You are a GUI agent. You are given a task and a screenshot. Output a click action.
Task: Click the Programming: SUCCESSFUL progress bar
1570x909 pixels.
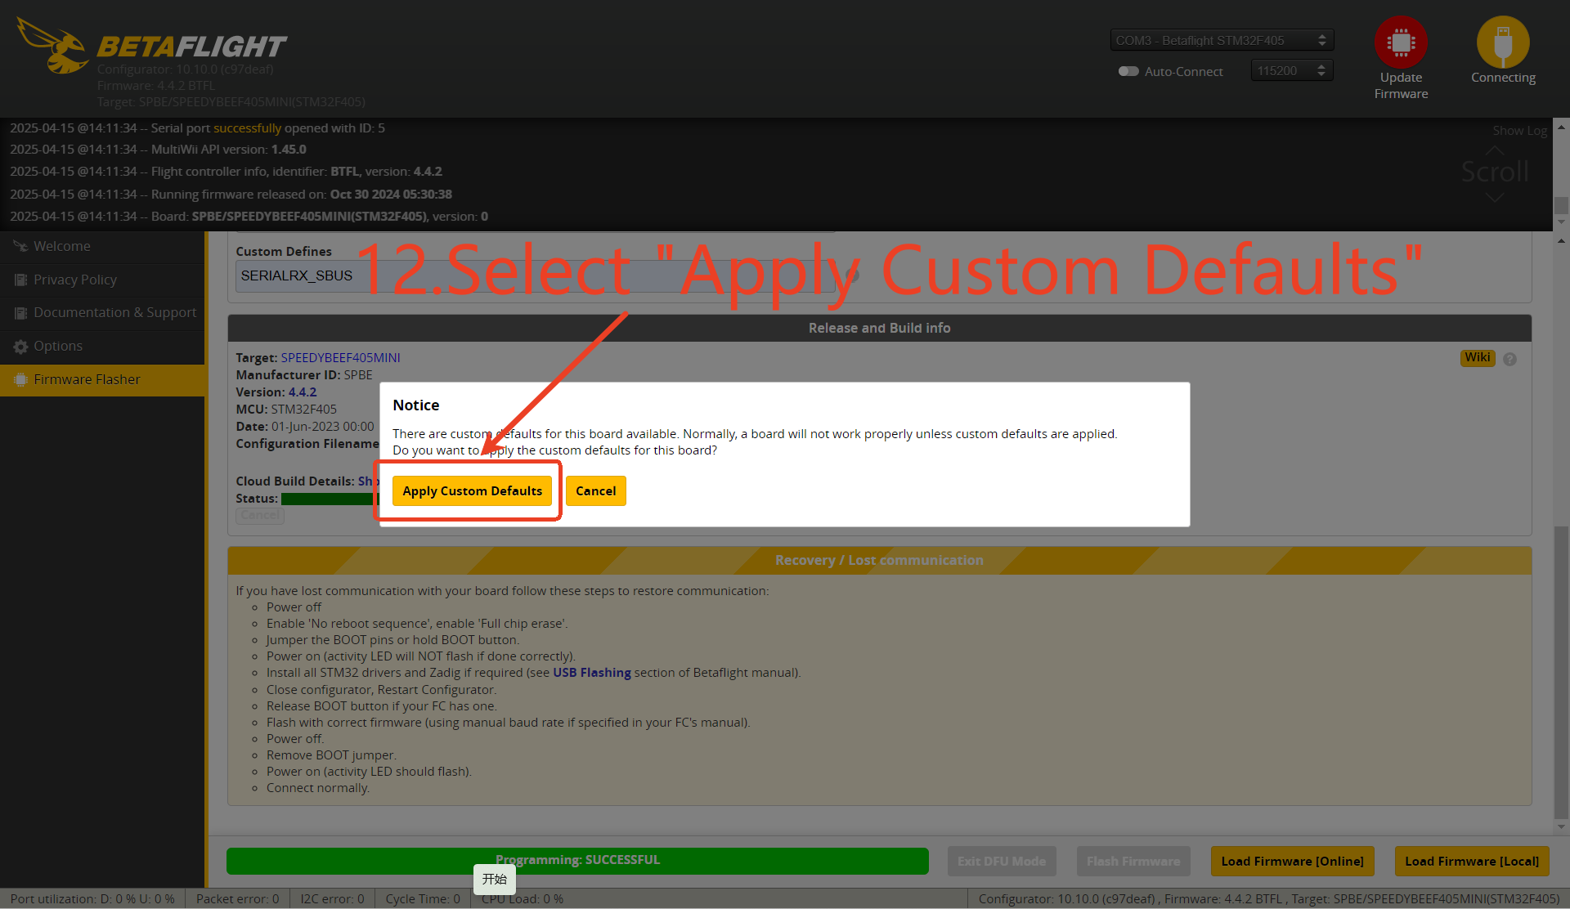pyautogui.click(x=577, y=861)
